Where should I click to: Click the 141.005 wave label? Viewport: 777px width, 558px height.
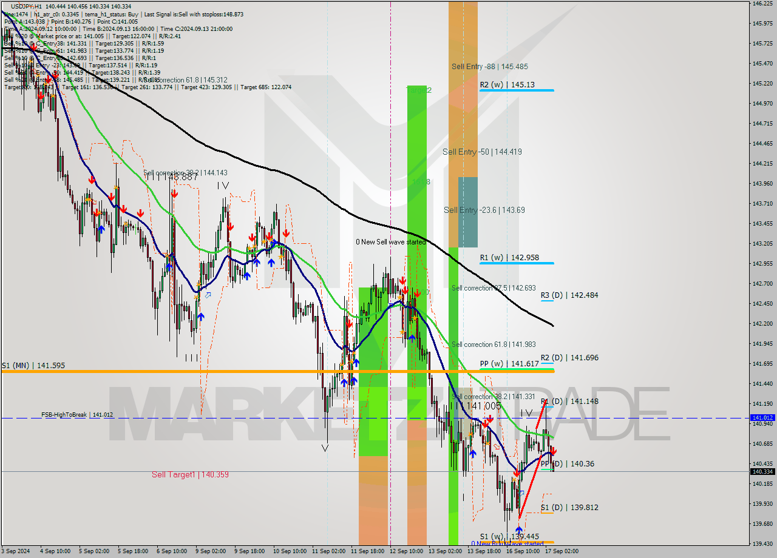pos(484,406)
